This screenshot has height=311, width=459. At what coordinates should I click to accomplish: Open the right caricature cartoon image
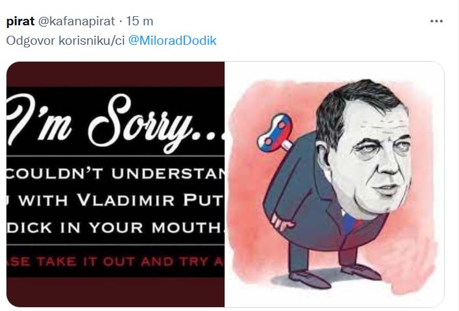334,184
